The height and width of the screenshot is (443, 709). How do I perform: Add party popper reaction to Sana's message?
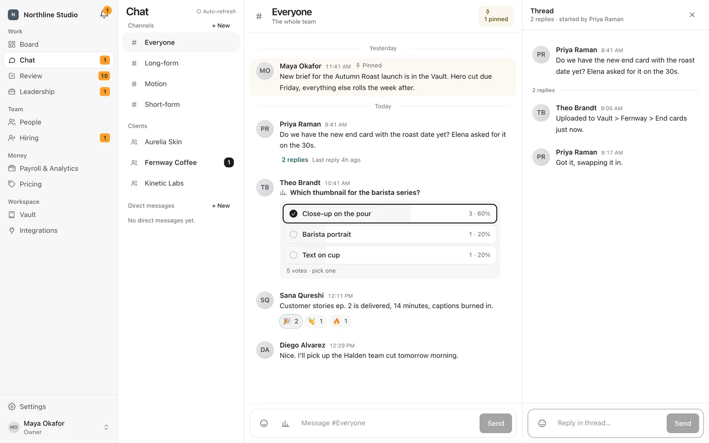coord(291,321)
